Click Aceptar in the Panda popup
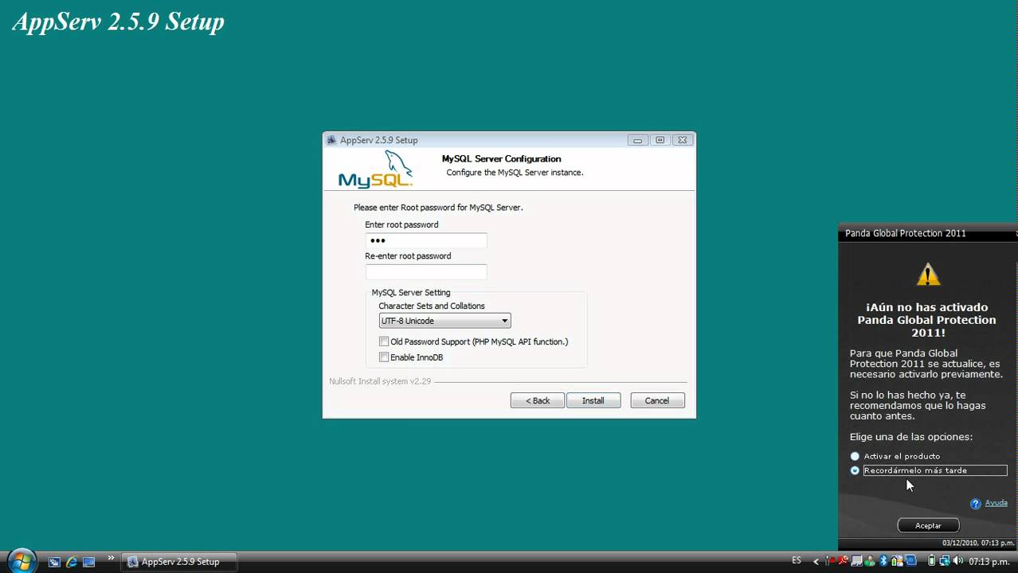The image size is (1018, 573). point(928,525)
